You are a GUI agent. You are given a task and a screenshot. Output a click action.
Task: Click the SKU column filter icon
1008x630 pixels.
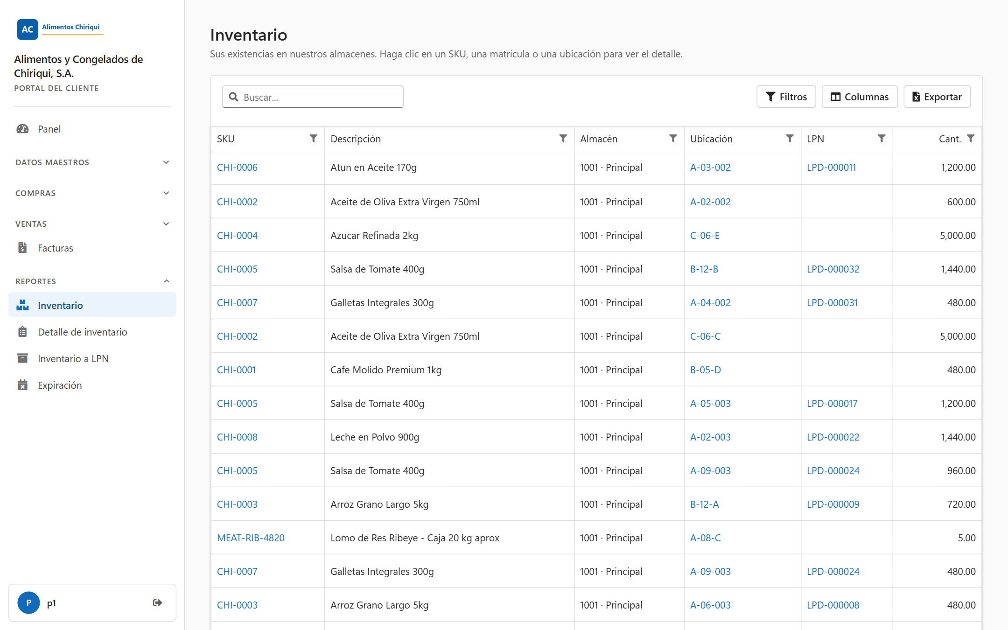[x=314, y=139]
